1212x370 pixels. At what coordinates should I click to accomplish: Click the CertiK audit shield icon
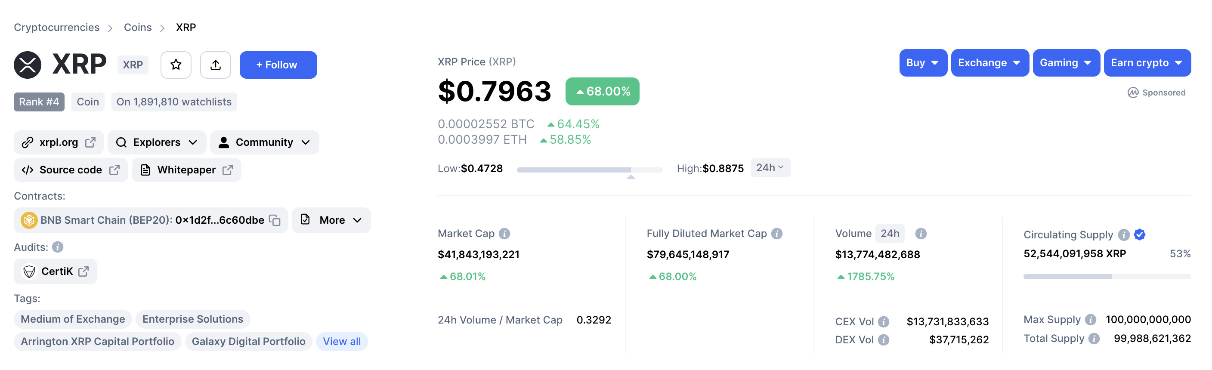coord(29,271)
